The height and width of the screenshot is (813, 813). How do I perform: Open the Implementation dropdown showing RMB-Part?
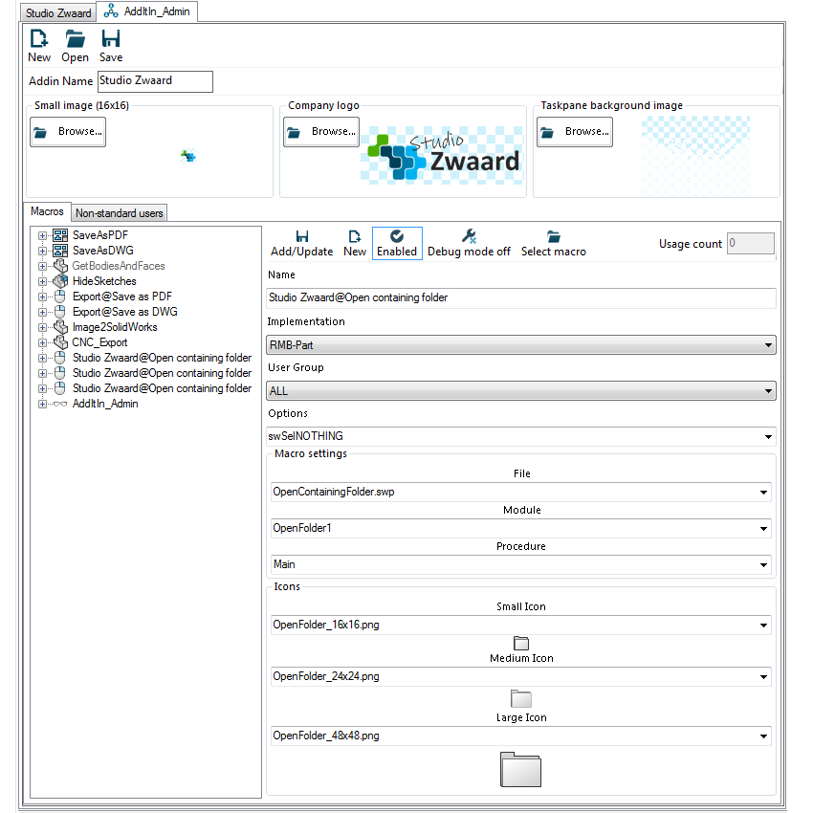(x=521, y=345)
